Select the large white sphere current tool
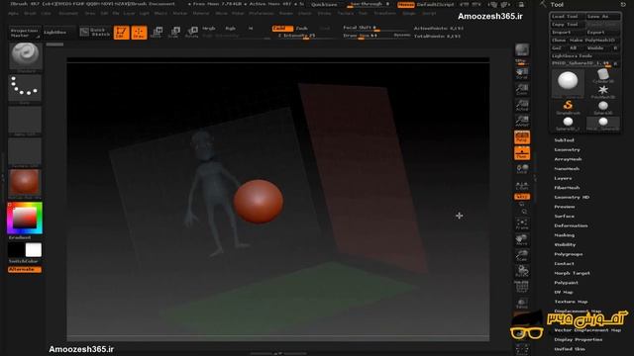 click(x=568, y=82)
